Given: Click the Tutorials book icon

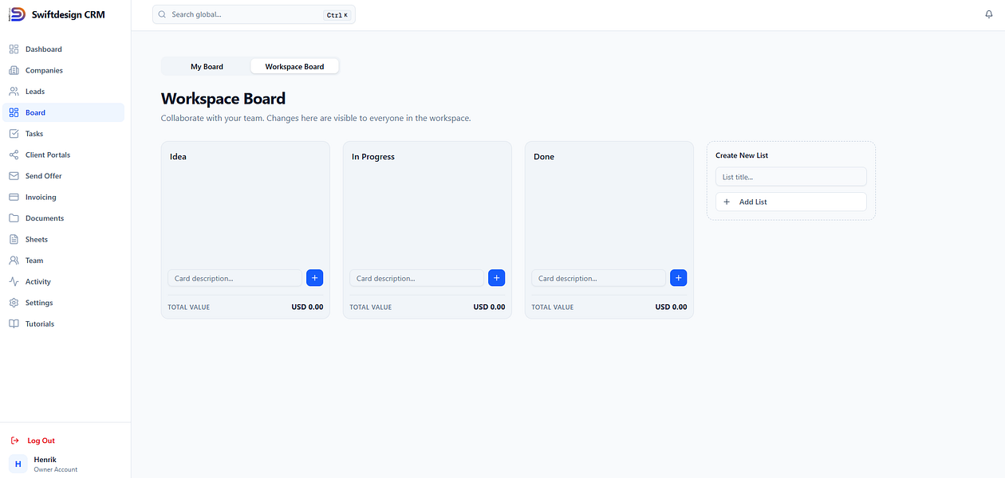Looking at the screenshot, I should 14,324.
